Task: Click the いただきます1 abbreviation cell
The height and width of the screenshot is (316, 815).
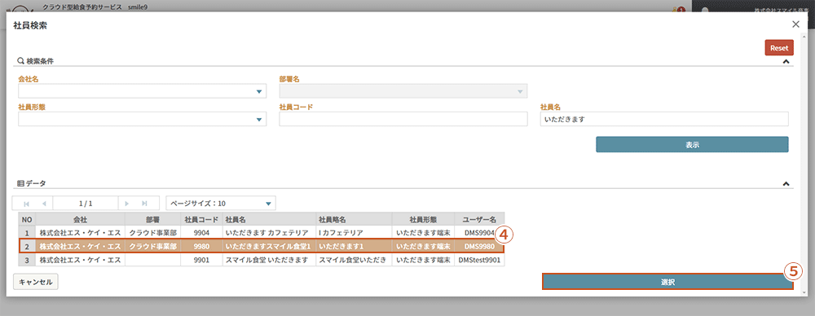Action: [354, 246]
